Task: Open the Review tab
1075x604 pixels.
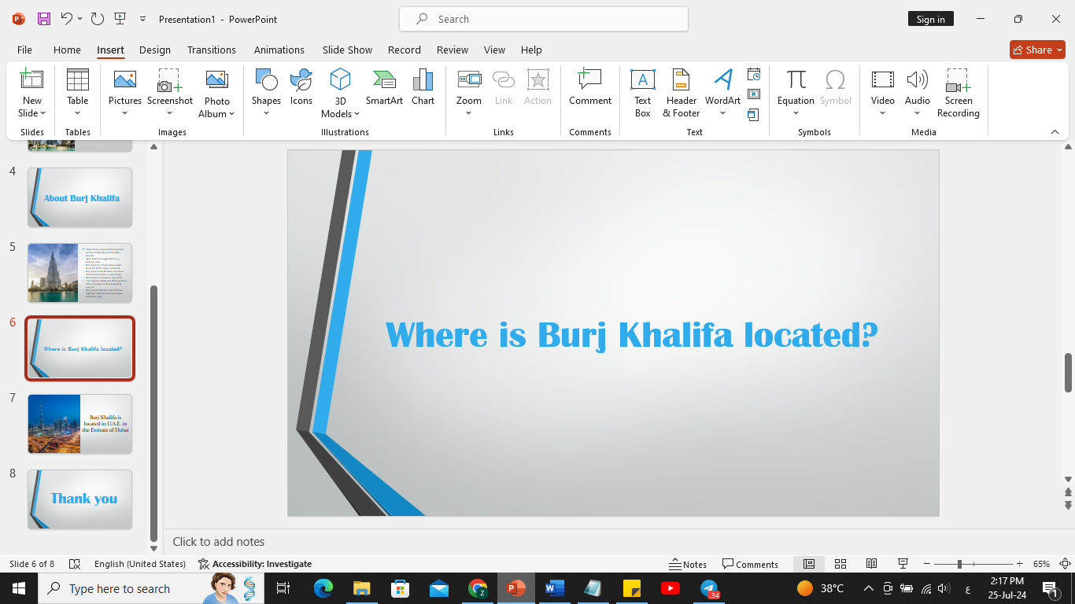Action: pyautogui.click(x=453, y=50)
